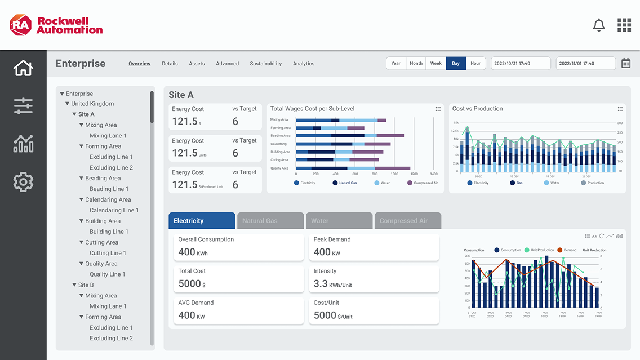Viewport: 640px width, 360px height.
Task: Select Quality Line 1 in tree
Action: [108, 274]
